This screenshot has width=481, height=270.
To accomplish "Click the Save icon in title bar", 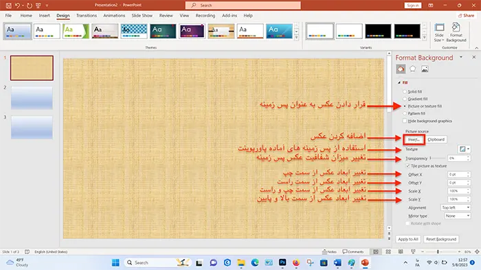I will coord(8,5).
